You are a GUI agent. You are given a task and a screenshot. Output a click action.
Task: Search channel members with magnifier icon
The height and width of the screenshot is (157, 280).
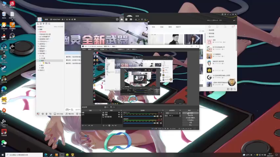point(49,24)
